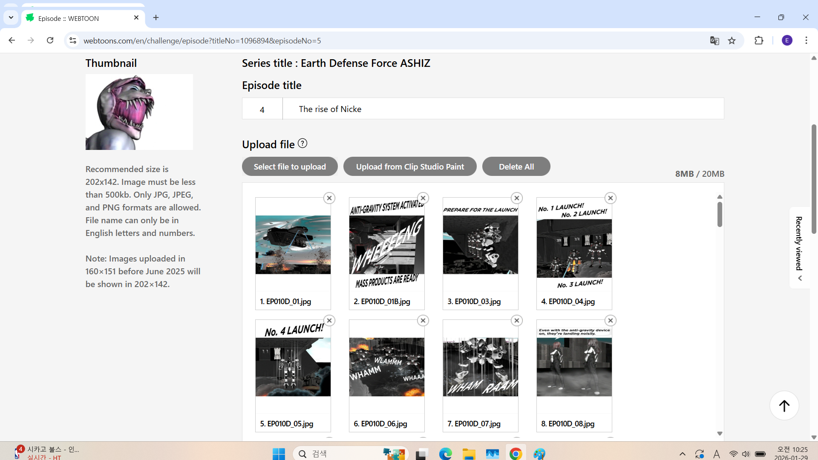View site information icon beside URL
Screen dimensions: 818x460
pyautogui.click(x=73, y=40)
